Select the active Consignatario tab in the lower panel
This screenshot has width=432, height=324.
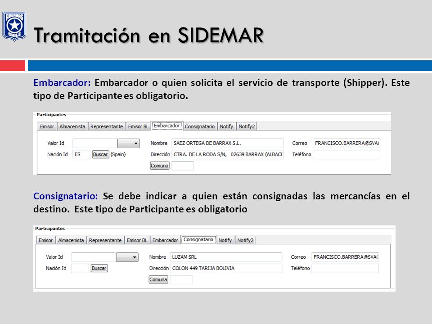[x=198, y=239]
